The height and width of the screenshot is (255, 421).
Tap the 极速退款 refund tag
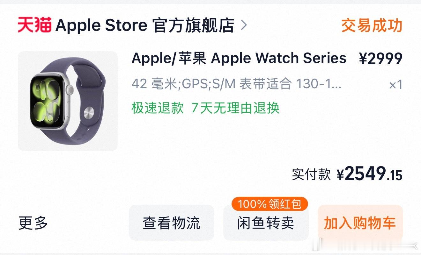click(x=158, y=108)
